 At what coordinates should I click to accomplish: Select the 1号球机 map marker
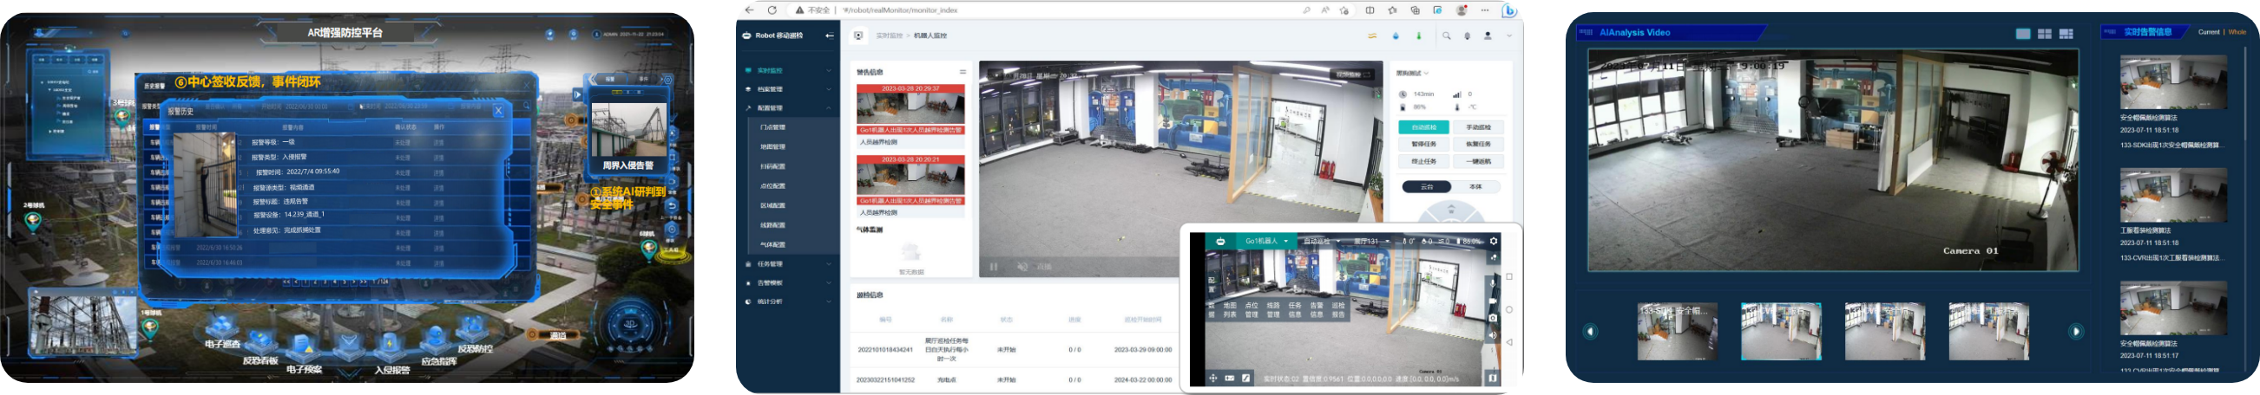click(150, 328)
